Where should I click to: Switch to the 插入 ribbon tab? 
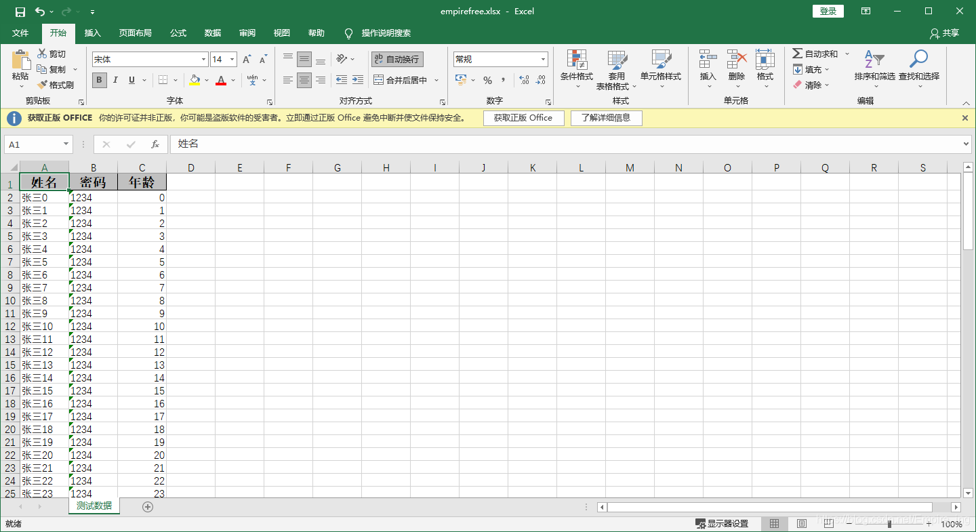[x=91, y=33]
